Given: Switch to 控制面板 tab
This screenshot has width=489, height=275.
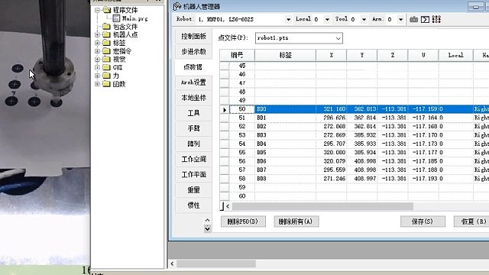Looking at the screenshot, I should [193, 36].
